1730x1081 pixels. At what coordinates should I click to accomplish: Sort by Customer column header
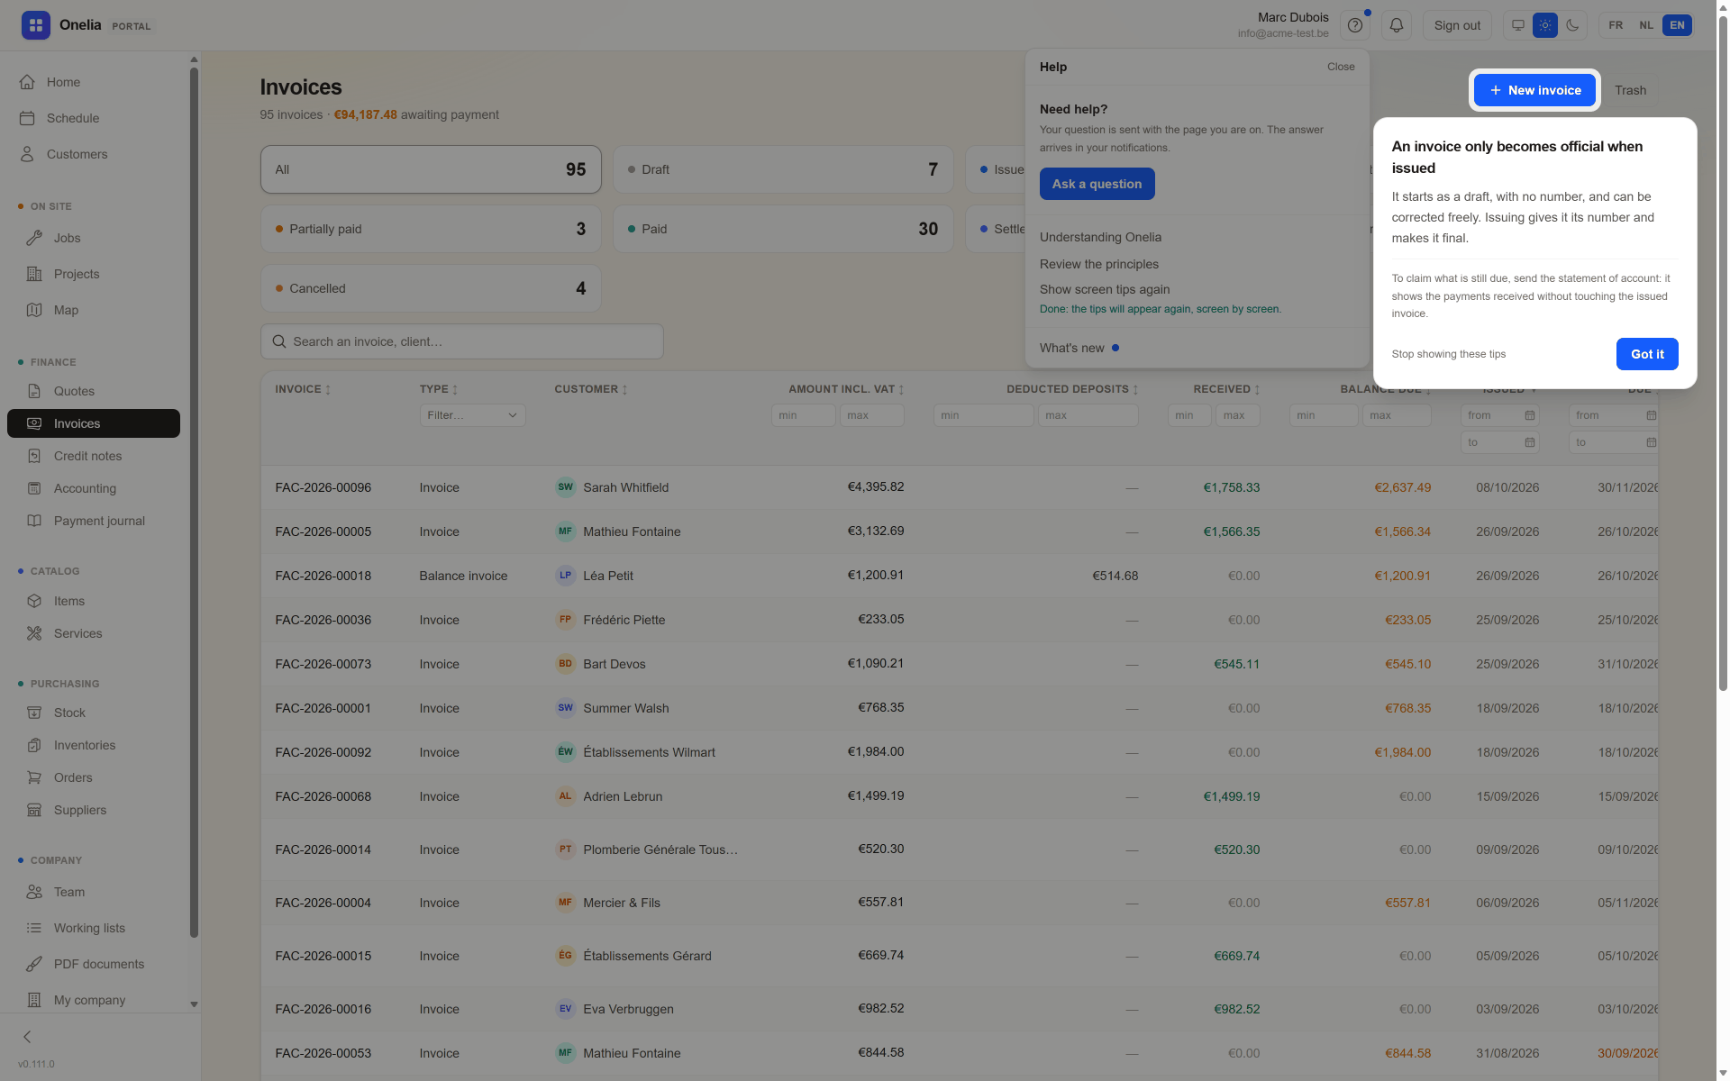591,389
